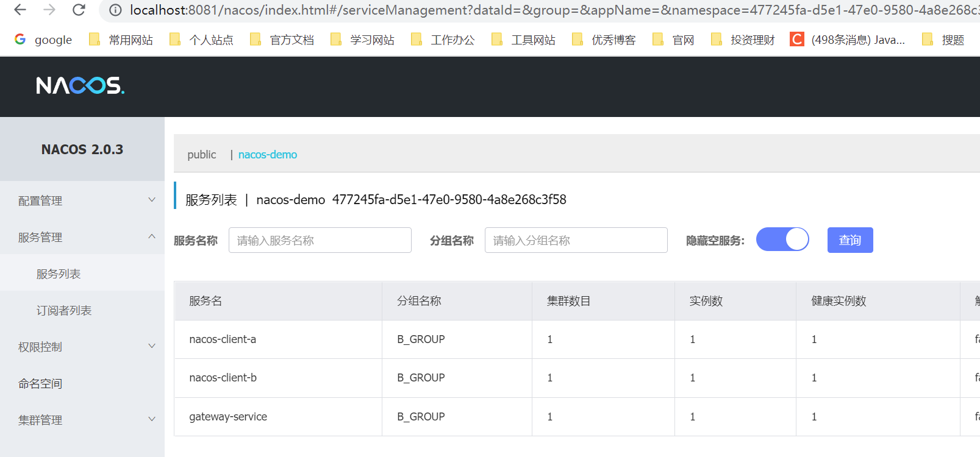Switch to the public namespace
Viewport: 980px width, 457px height.
pyautogui.click(x=202, y=155)
